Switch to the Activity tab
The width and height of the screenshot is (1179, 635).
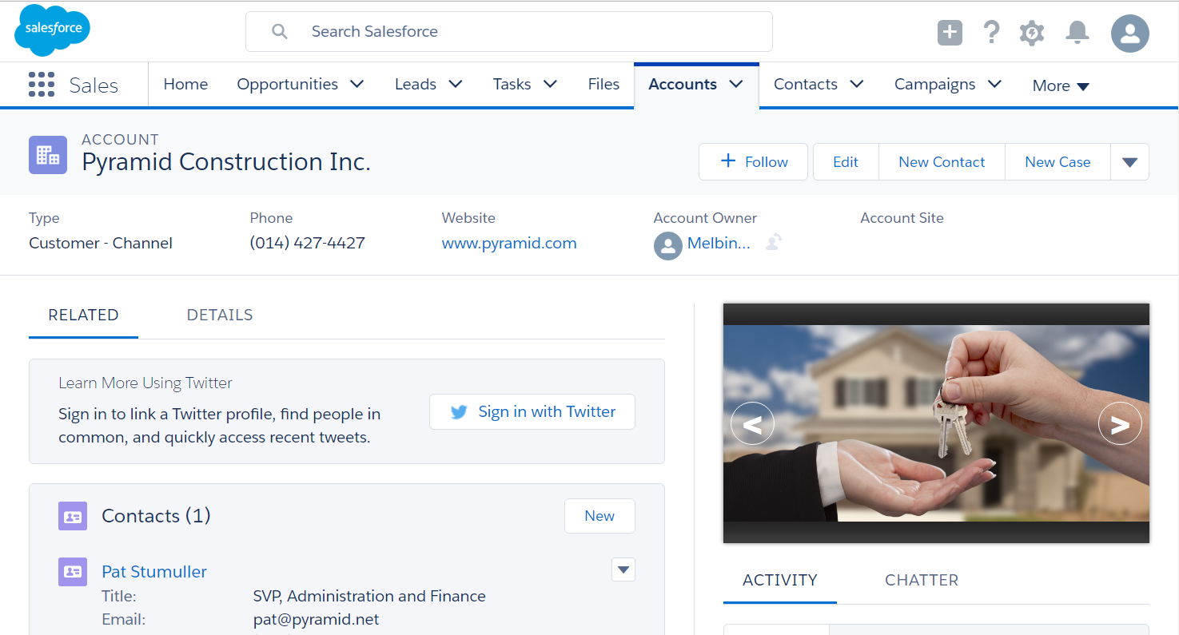coord(780,581)
